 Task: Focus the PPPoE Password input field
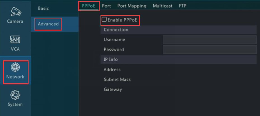[210, 50]
